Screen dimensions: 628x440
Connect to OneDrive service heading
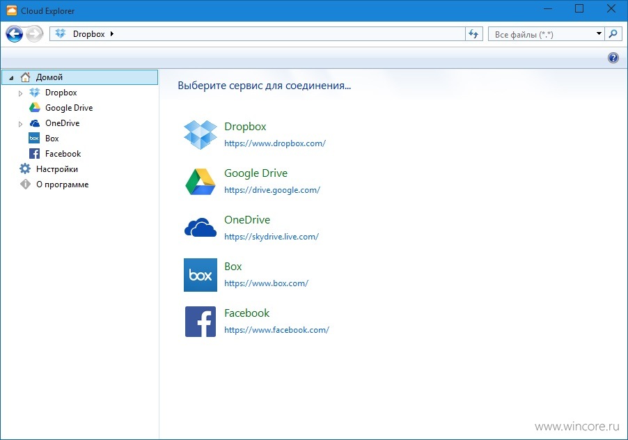point(247,220)
